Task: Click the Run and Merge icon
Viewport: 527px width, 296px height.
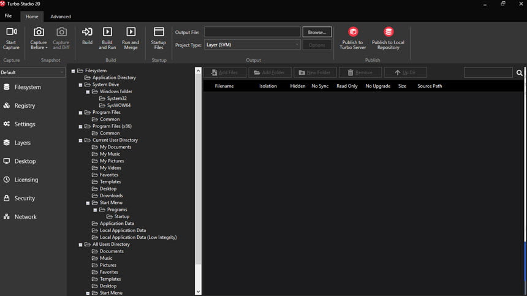Action: [x=131, y=32]
